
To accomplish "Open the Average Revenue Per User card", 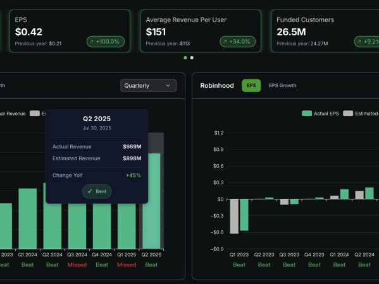I will [201, 31].
